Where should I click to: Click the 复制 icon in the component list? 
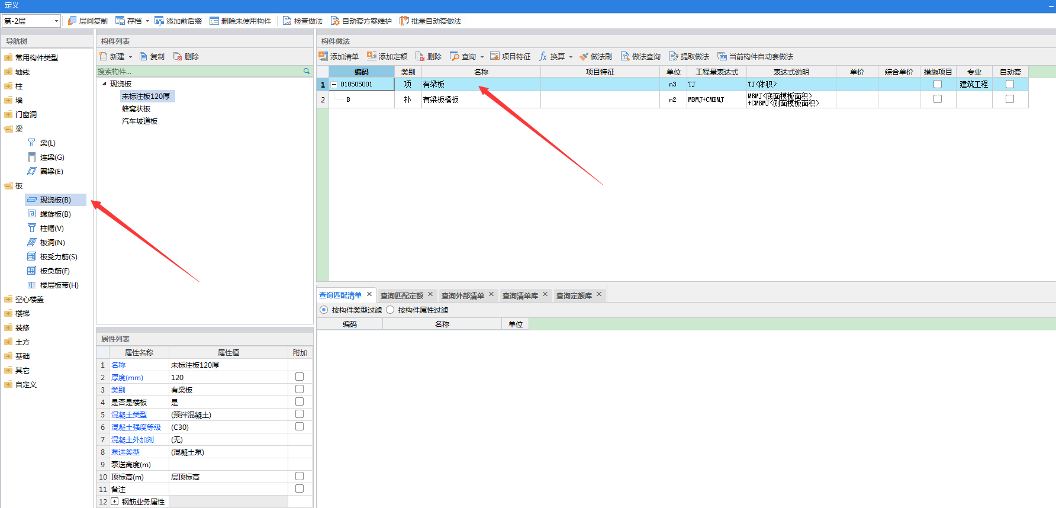coord(143,56)
